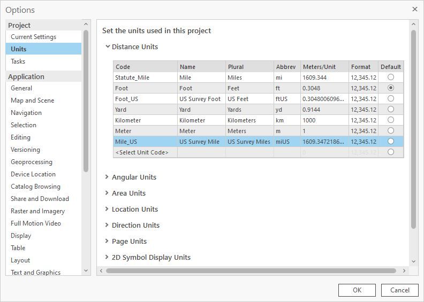Open Display options

pos(43,235)
